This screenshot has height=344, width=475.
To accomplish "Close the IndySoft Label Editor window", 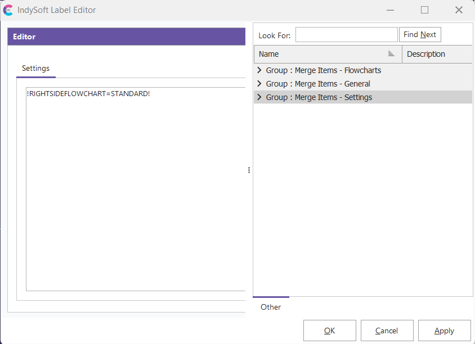I will 459,10.
